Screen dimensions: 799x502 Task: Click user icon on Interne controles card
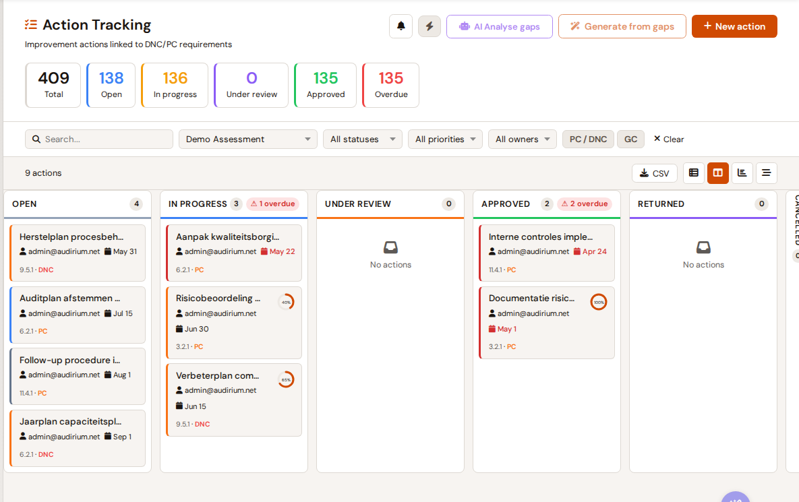point(492,251)
